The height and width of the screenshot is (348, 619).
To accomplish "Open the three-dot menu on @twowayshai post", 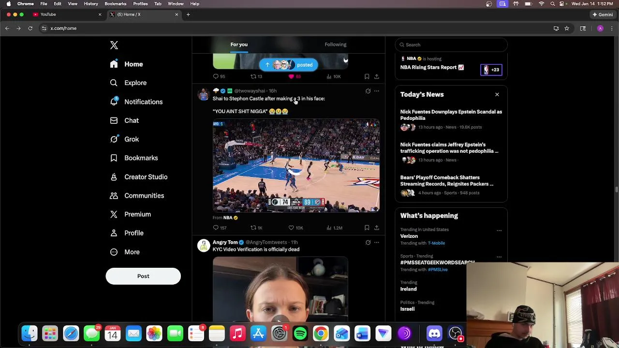I will pos(377,91).
